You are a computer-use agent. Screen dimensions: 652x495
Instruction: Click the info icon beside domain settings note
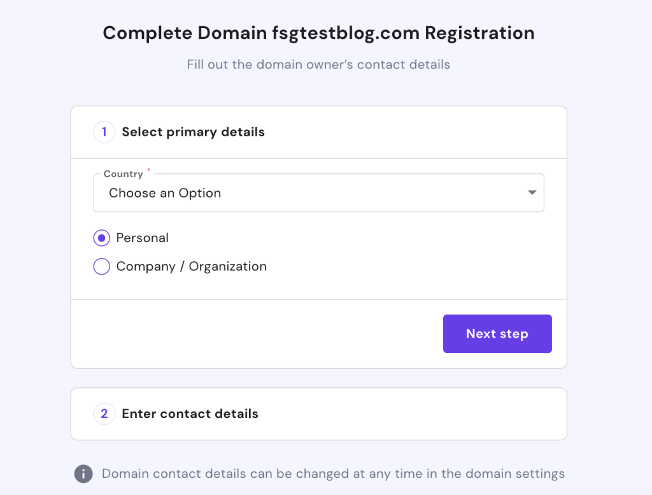coord(83,474)
